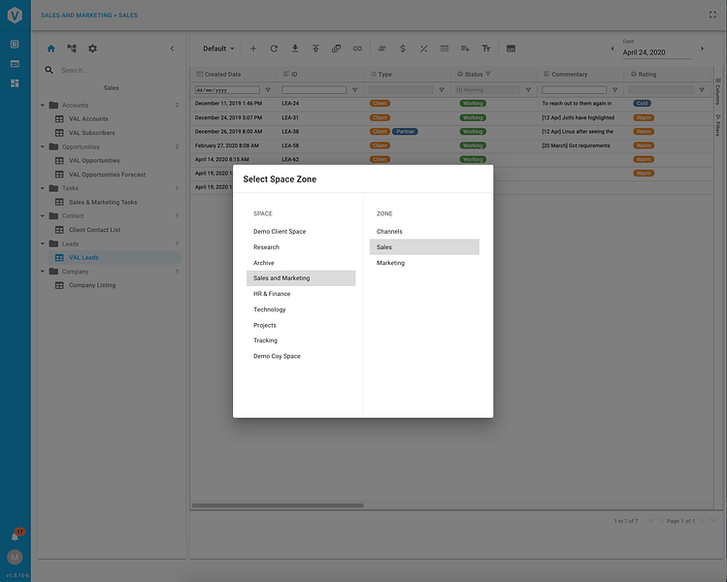Screen dimensions: 727x582
Task: Collapse the Accounts folder
Action: (x=43, y=105)
